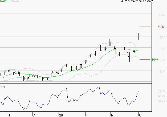This screenshot has width=167, height=117.
Task: Click the D month axis label
Action: pos(34,115)
